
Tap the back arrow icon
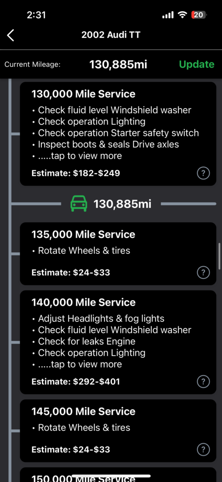click(11, 35)
